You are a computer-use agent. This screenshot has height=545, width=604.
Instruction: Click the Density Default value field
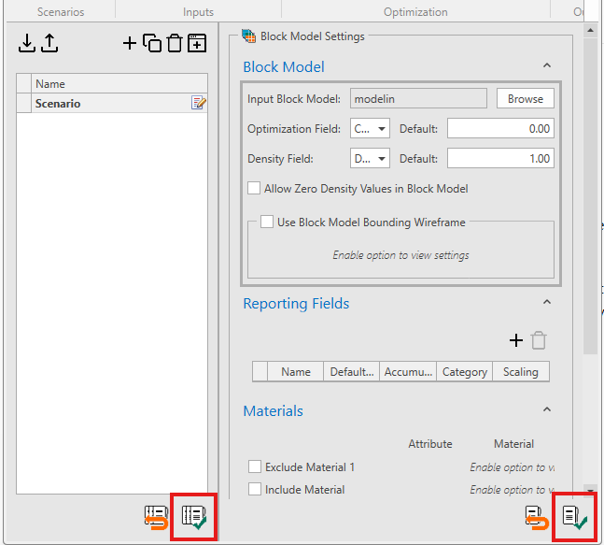click(500, 159)
